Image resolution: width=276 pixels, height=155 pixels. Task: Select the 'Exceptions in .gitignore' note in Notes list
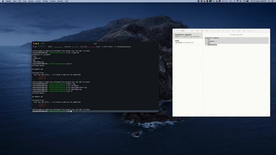(188, 36)
